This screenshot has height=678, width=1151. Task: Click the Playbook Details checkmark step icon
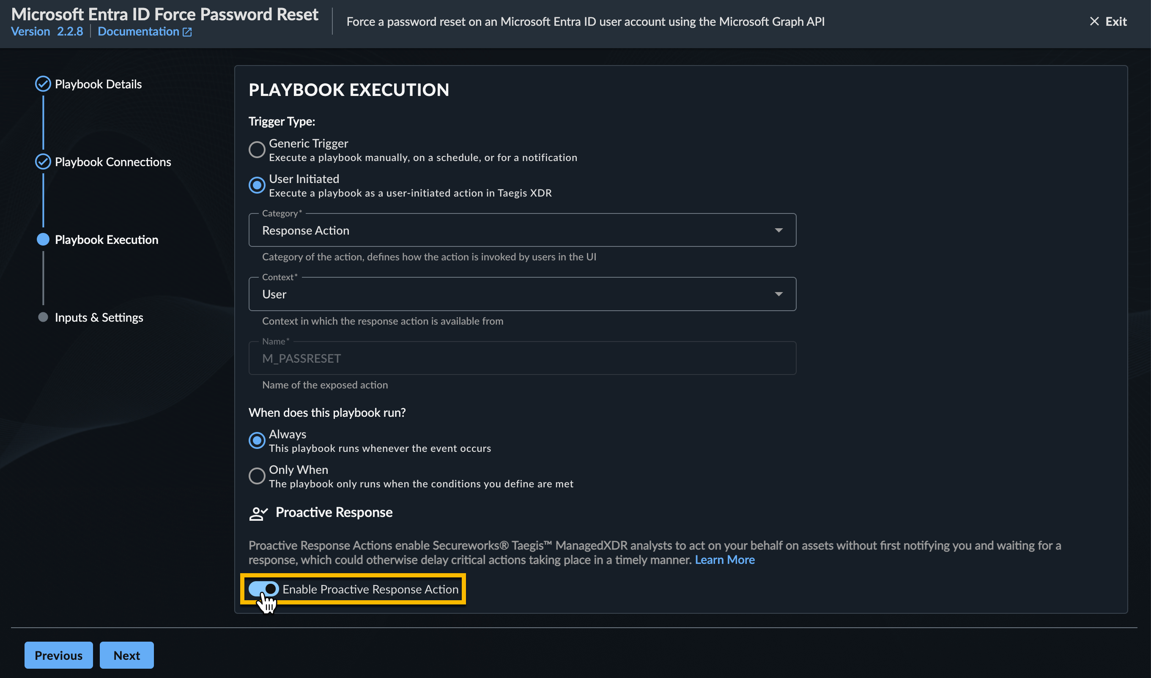(43, 84)
